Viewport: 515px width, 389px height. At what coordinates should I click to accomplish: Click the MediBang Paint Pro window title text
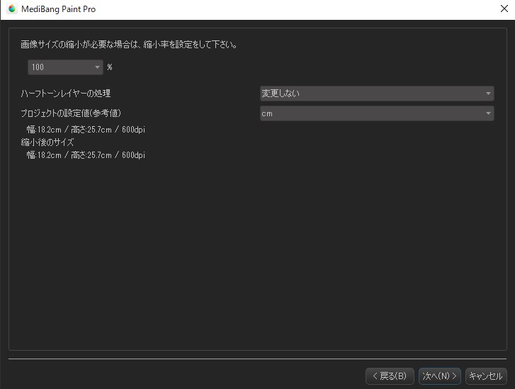[60, 9]
